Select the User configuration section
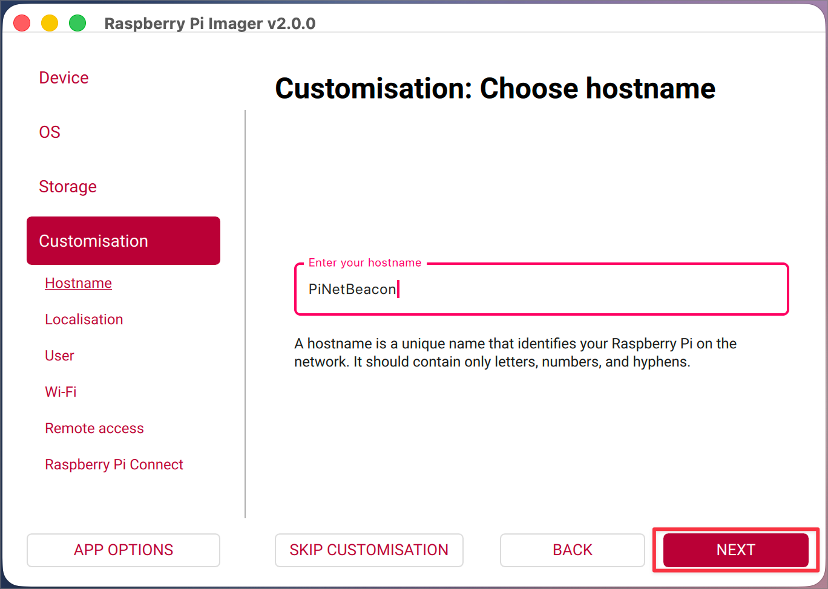This screenshot has width=828, height=589. click(x=59, y=356)
